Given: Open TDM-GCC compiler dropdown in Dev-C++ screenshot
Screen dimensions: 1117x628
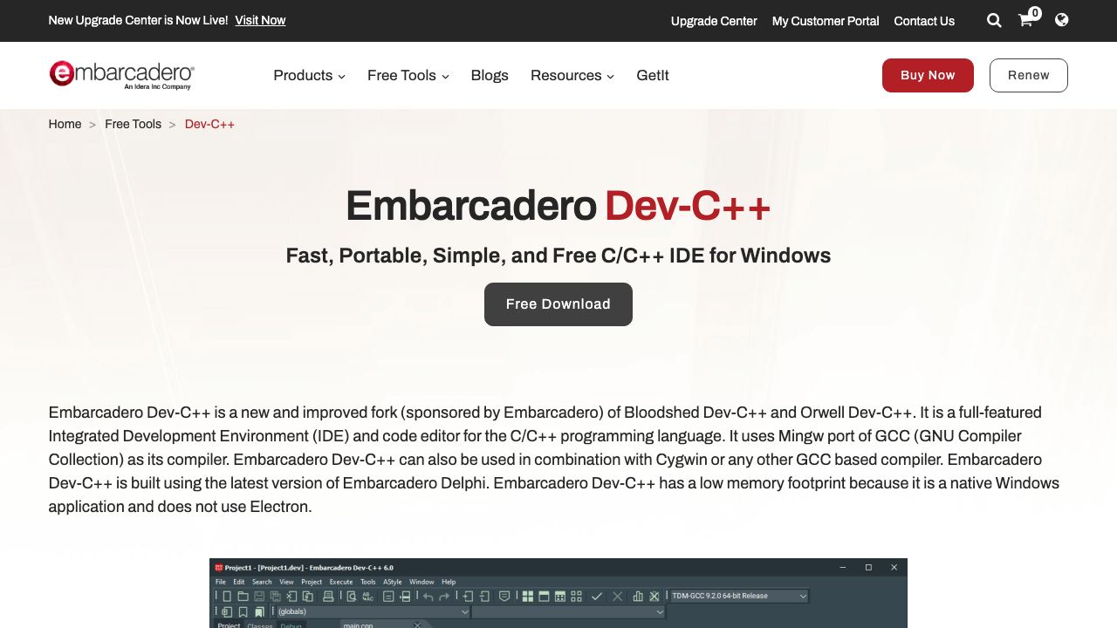Looking at the screenshot, I should pyautogui.click(x=739, y=596).
